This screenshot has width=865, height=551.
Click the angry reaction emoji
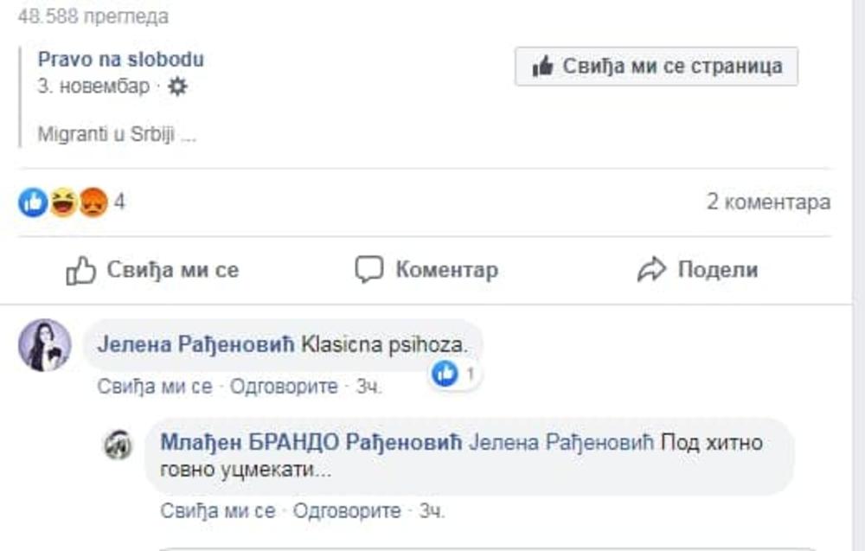[93, 202]
